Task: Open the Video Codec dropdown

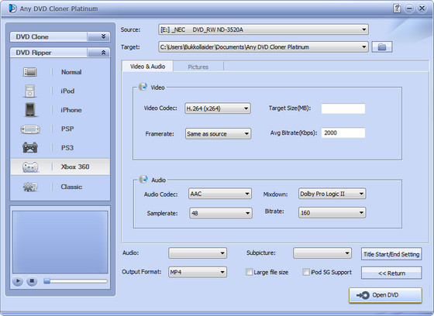Action: tap(218, 108)
